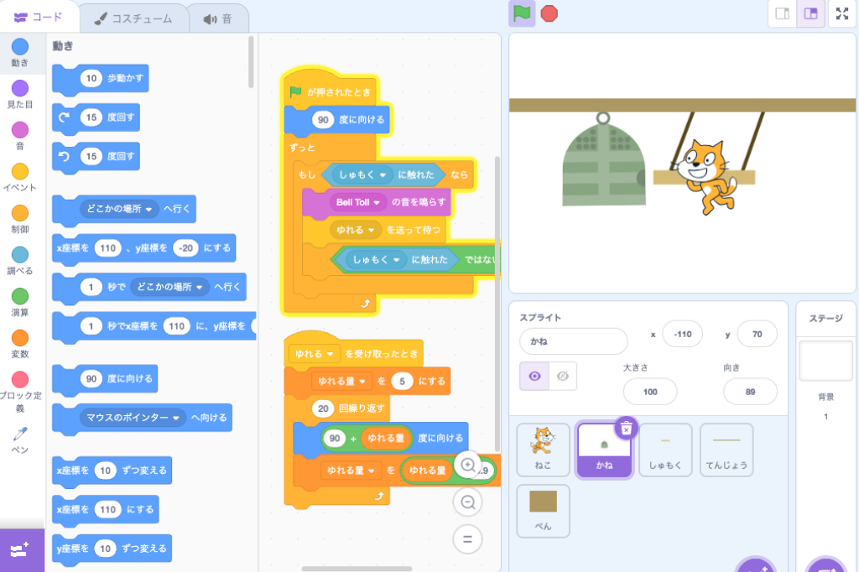859x572 pixels.
Task: Zoom in on the code workspace
Action: coord(468,465)
